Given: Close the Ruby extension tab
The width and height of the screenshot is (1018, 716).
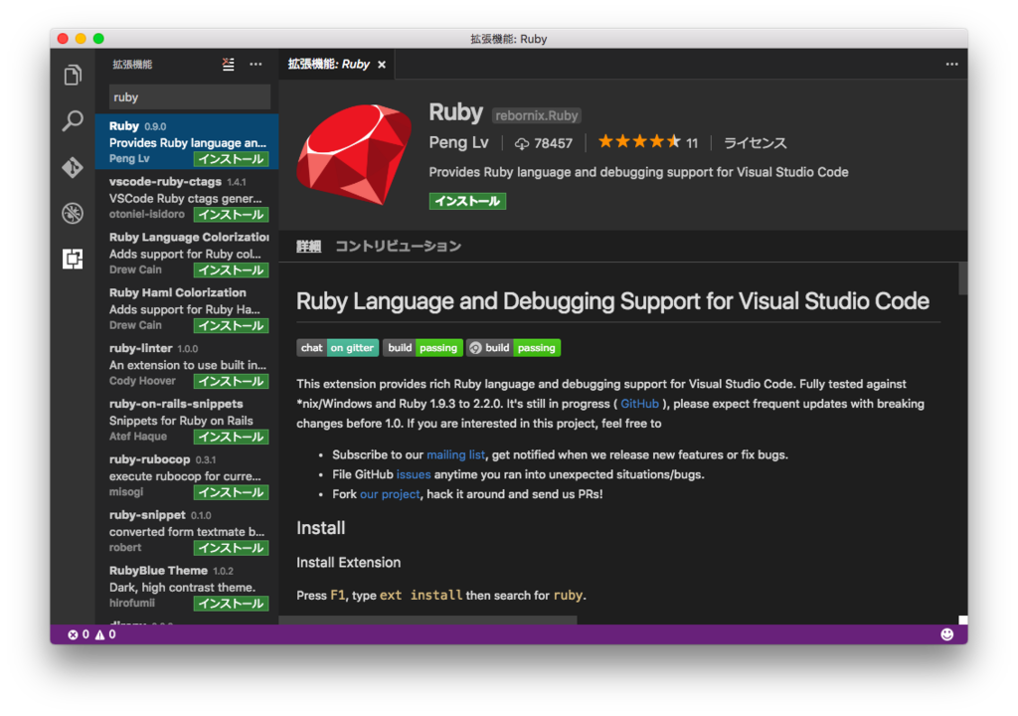Looking at the screenshot, I should 382,65.
